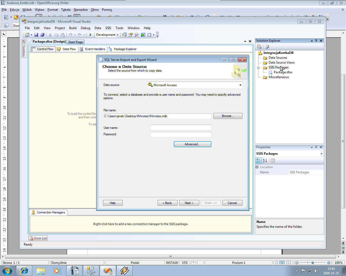Select Categorized view icon in Properties panel
Image resolution: width=346 pixels, height=276 pixels.
click(x=259, y=161)
